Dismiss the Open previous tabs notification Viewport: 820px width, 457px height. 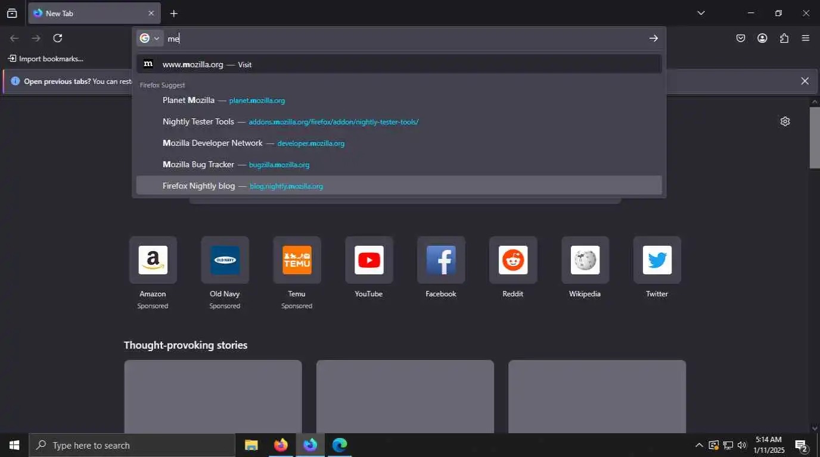click(805, 81)
